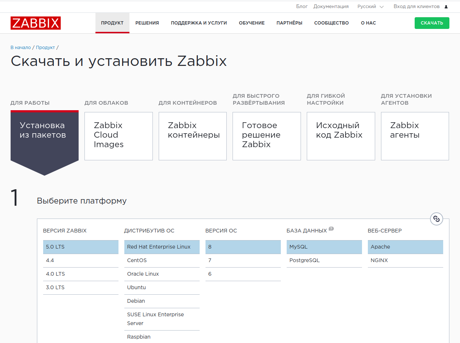460x343 pixels.
Task: Open the О НАС menu
Action: click(x=368, y=23)
